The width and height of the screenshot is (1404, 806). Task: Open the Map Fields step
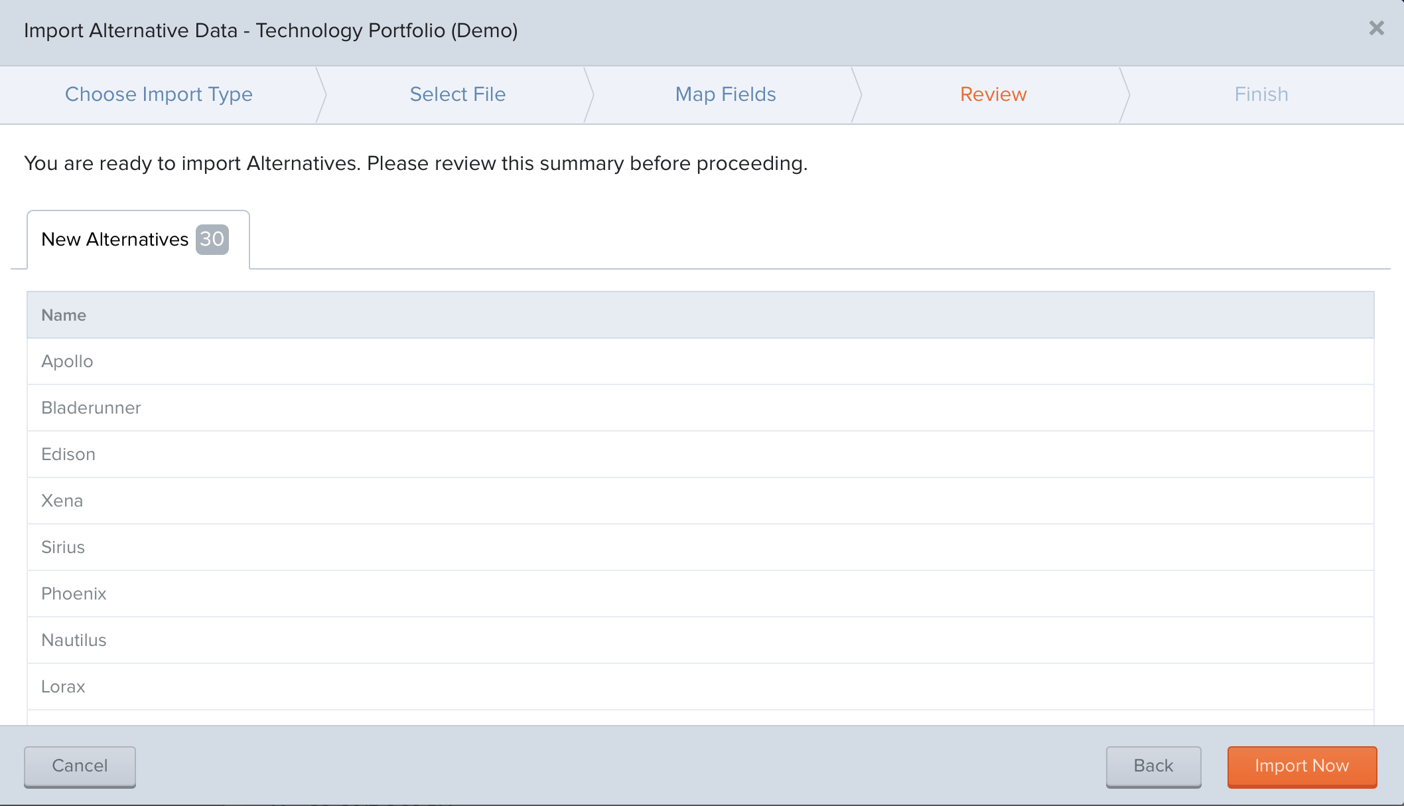(x=725, y=94)
